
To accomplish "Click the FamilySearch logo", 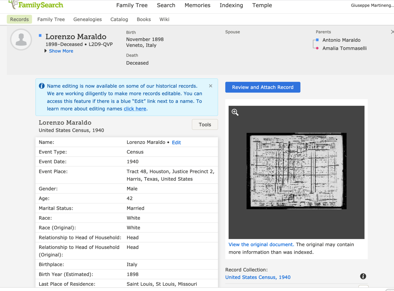I will coord(35,5).
